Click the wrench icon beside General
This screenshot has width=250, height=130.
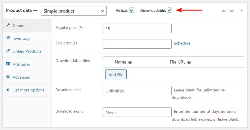[8, 25]
